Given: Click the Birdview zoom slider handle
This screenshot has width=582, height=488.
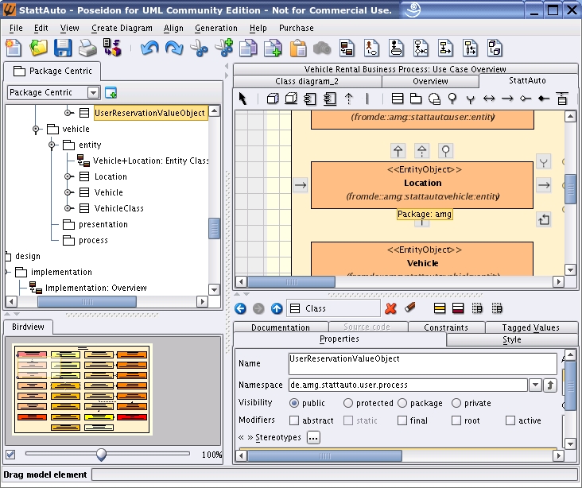Looking at the screenshot, I should 101,455.
